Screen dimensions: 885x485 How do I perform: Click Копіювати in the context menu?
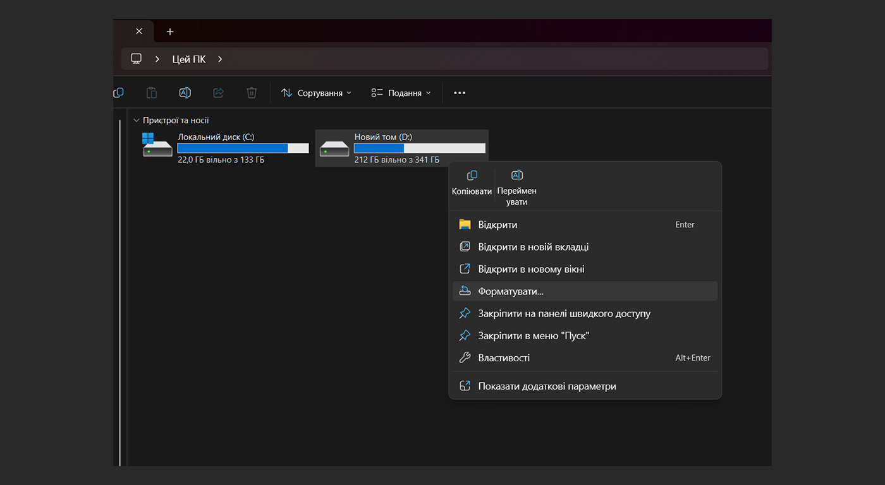(x=472, y=183)
